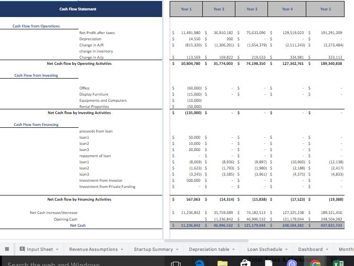Select the repayment of loan label
The height and width of the screenshot is (266, 354).
[95, 156]
